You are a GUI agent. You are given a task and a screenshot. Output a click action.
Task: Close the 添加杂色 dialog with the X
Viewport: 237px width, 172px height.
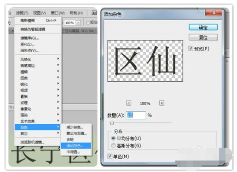[214, 12]
